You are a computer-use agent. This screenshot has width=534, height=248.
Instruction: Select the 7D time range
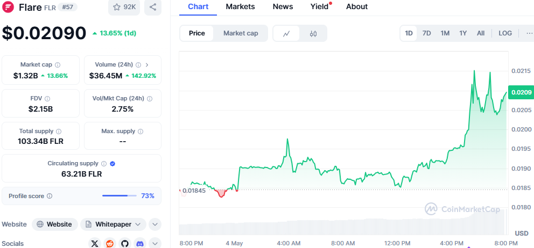click(x=426, y=33)
